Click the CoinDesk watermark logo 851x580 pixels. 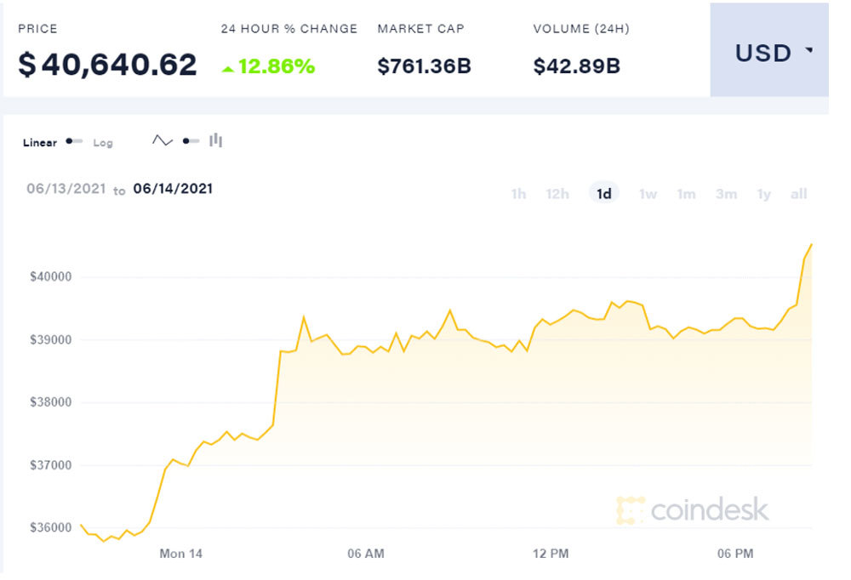tap(693, 509)
